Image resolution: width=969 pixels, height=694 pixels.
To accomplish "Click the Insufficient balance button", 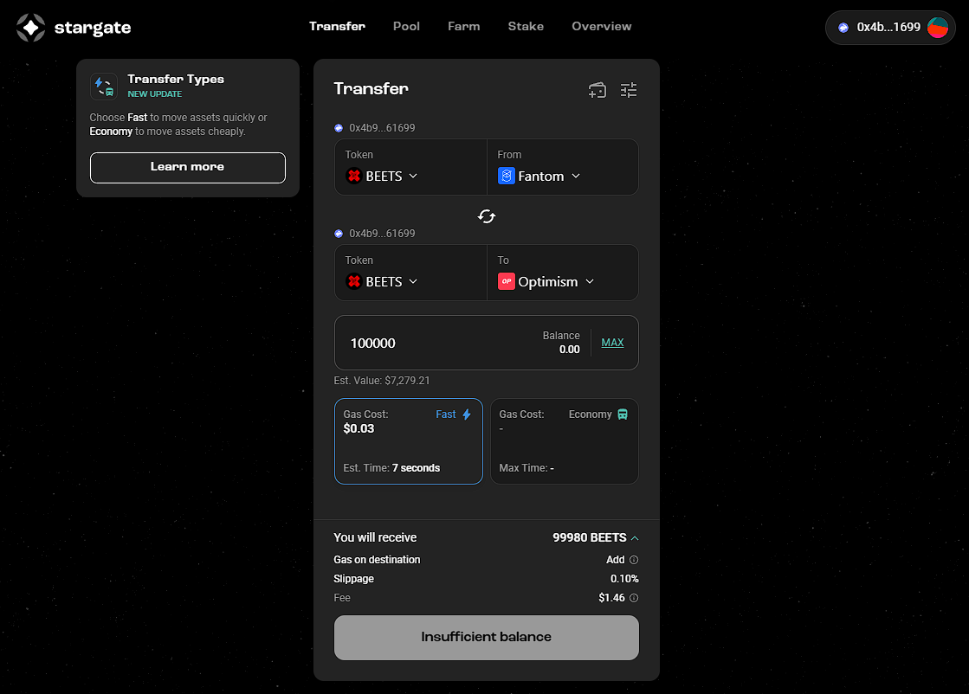I will [x=487, y=637].
